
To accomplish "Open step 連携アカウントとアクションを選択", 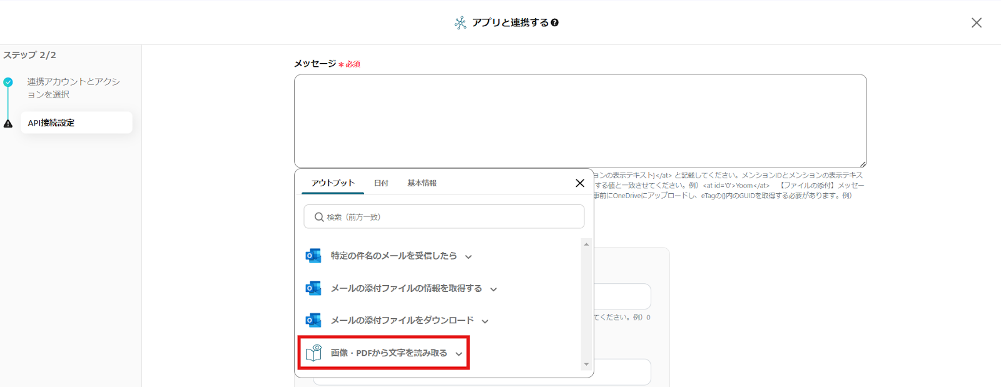I will coord(73,88).
